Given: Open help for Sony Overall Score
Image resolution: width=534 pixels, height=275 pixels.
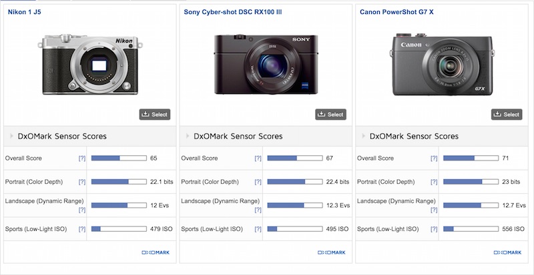Looking at the screenshot, I should 258,158.
